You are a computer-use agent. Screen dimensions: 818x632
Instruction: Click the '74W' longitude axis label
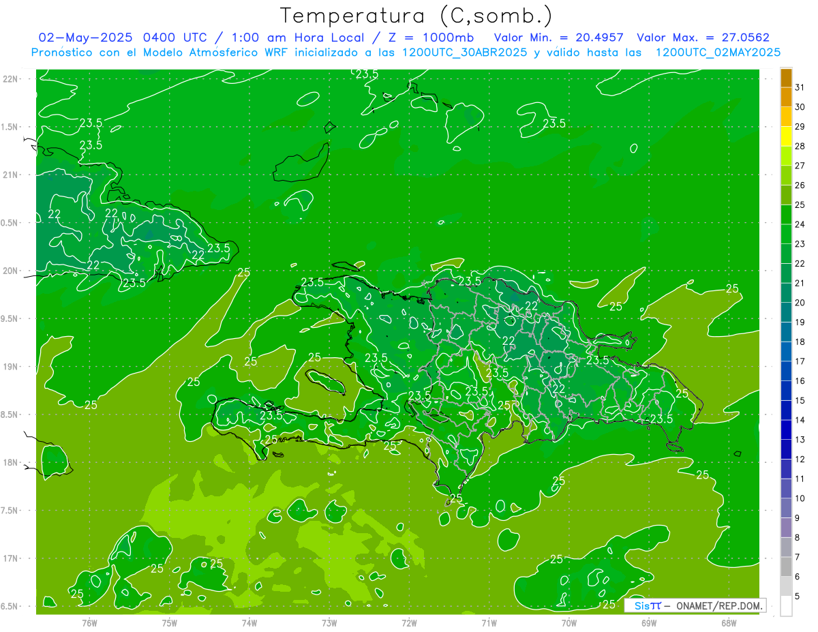249,622
